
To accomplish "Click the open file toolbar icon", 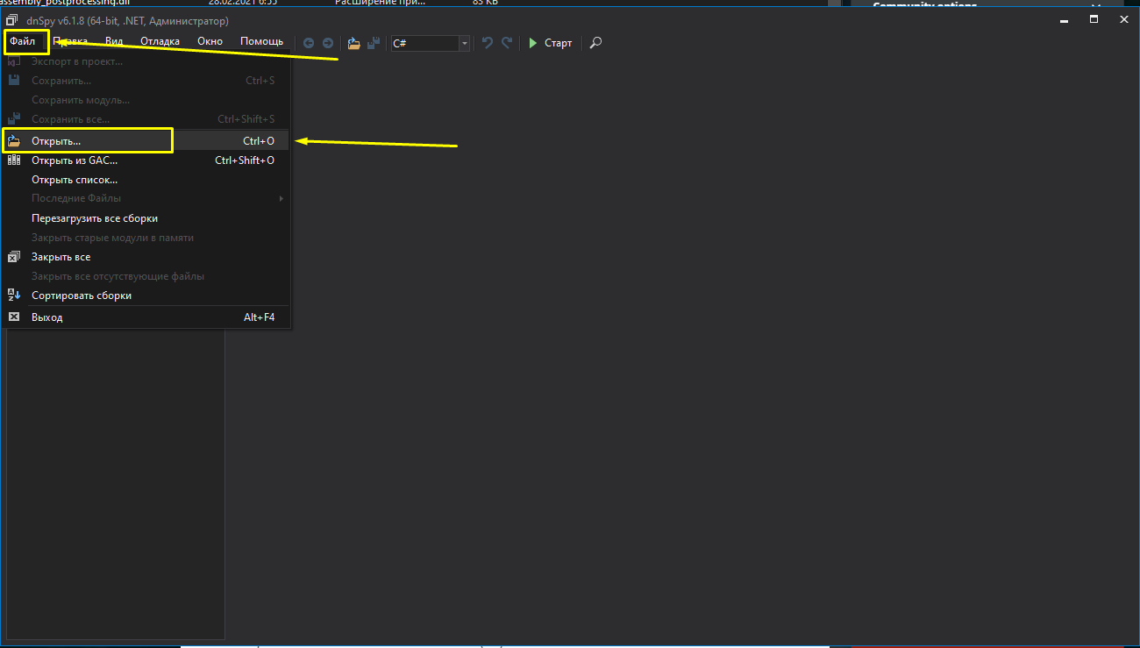I will pos(354,43).
